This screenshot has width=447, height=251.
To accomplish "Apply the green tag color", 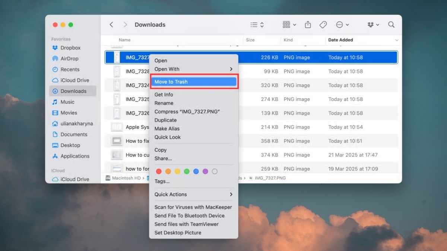I will [x=186, y=171].
